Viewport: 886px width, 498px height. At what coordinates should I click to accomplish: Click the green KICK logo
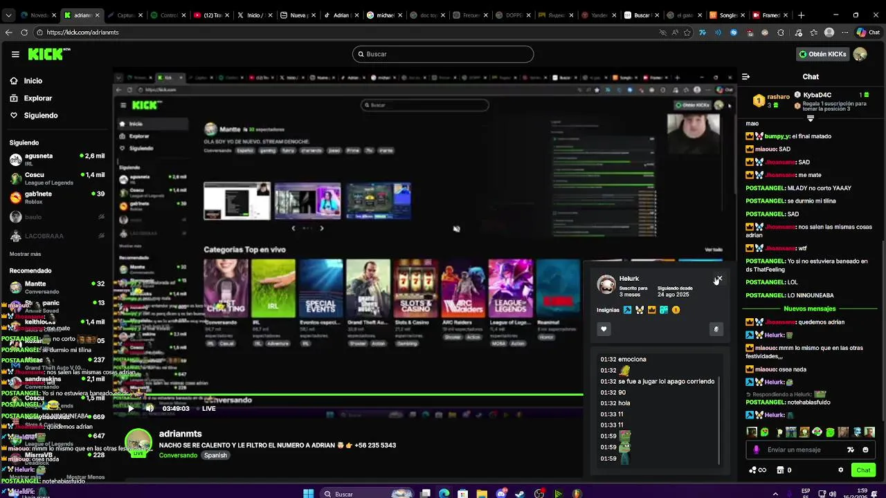coord(45,54)
